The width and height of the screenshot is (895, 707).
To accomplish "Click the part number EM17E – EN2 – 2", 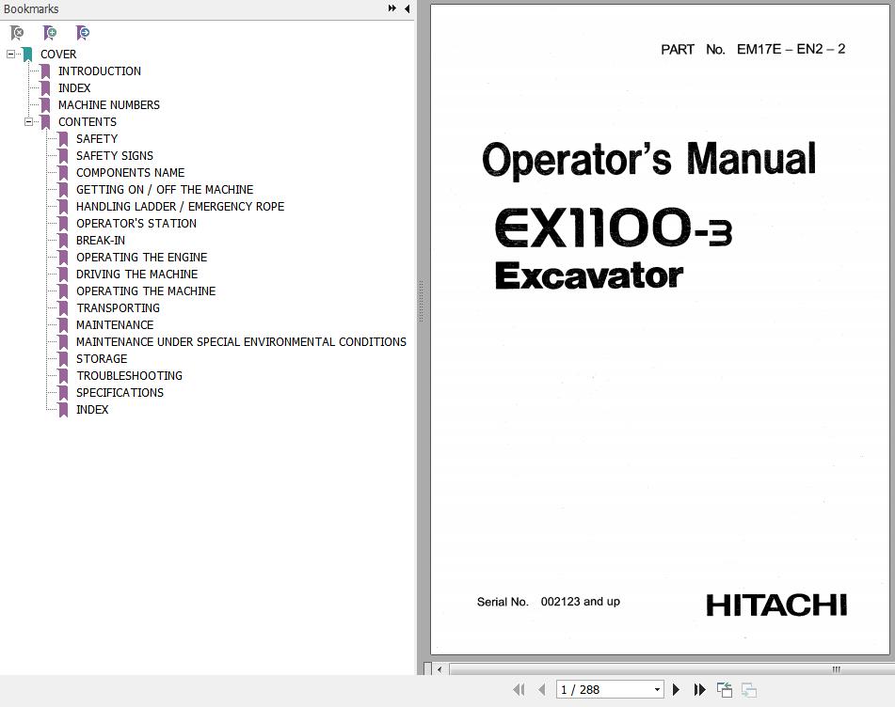I will pos(791,50).
